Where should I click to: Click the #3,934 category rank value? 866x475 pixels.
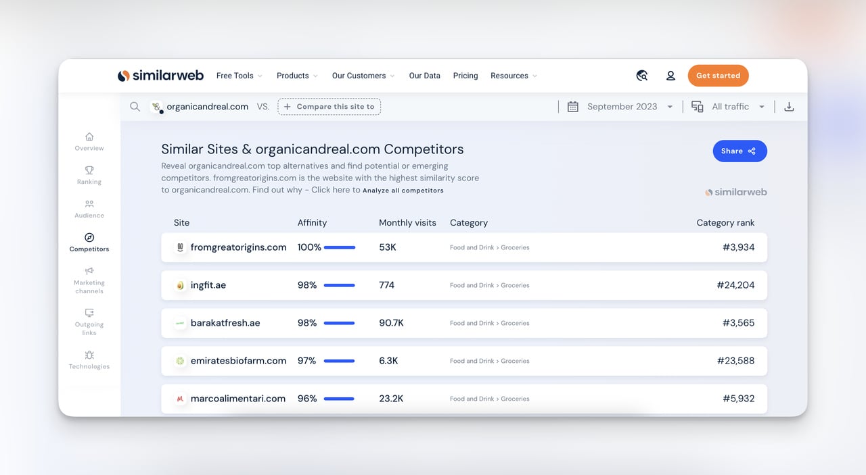coord(738,247)
